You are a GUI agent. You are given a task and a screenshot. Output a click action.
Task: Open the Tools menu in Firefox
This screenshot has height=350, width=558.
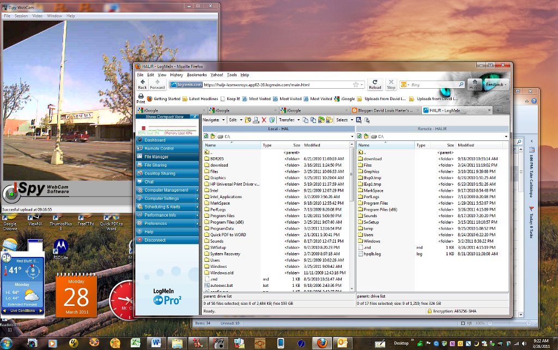pos(232,75)
